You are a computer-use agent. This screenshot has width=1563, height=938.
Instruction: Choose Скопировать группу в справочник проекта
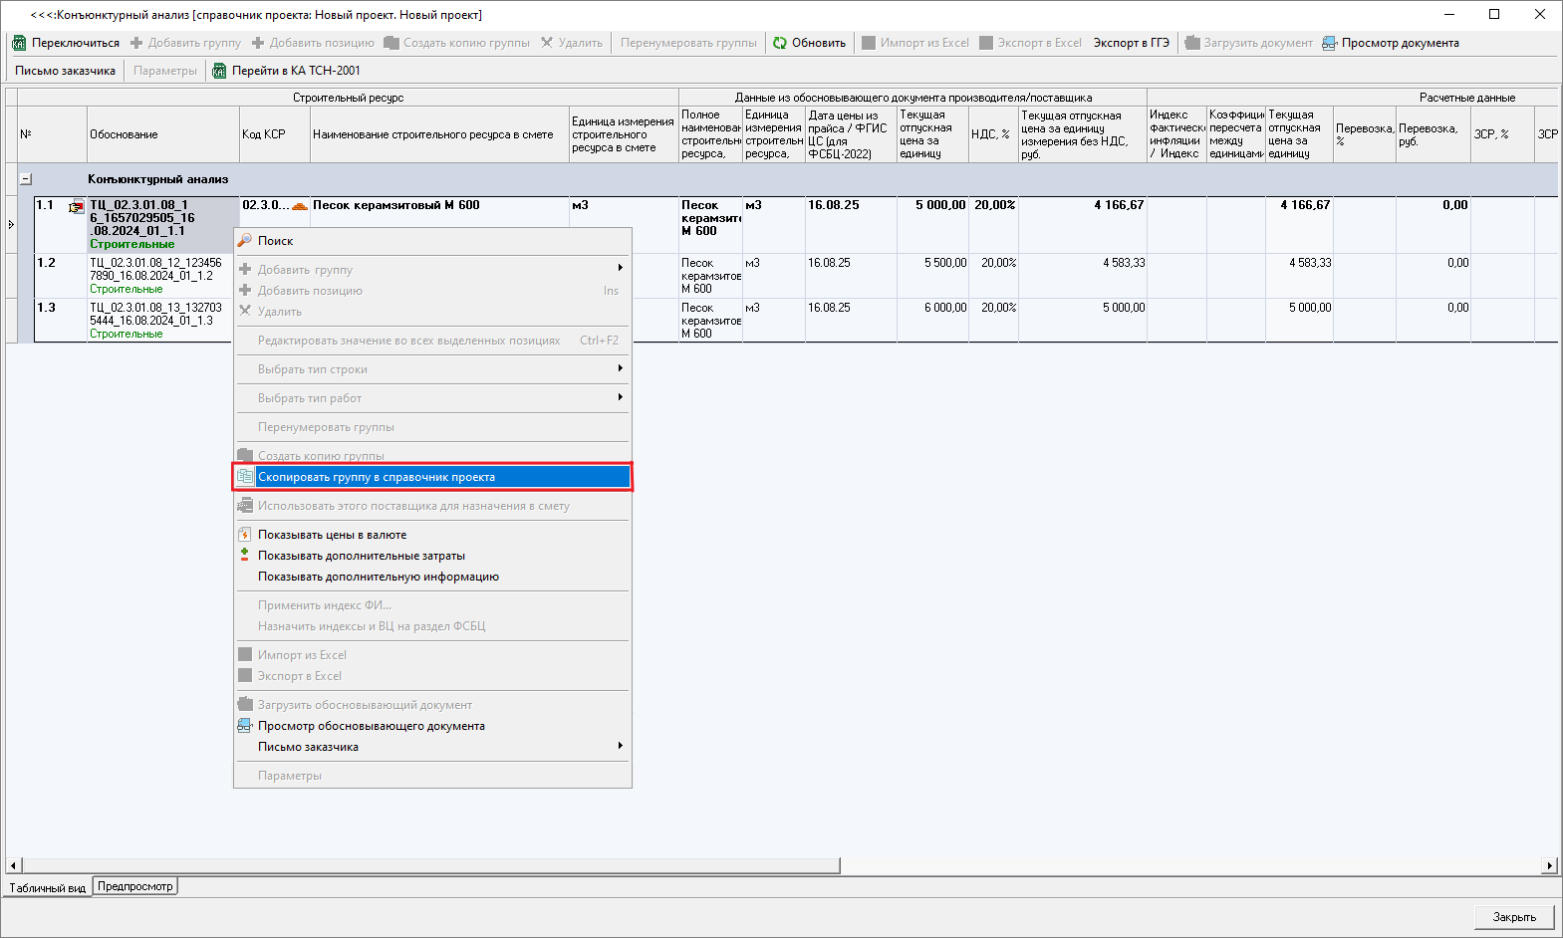432,477
